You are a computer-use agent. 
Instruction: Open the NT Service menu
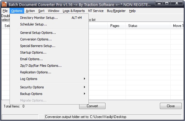96,11
